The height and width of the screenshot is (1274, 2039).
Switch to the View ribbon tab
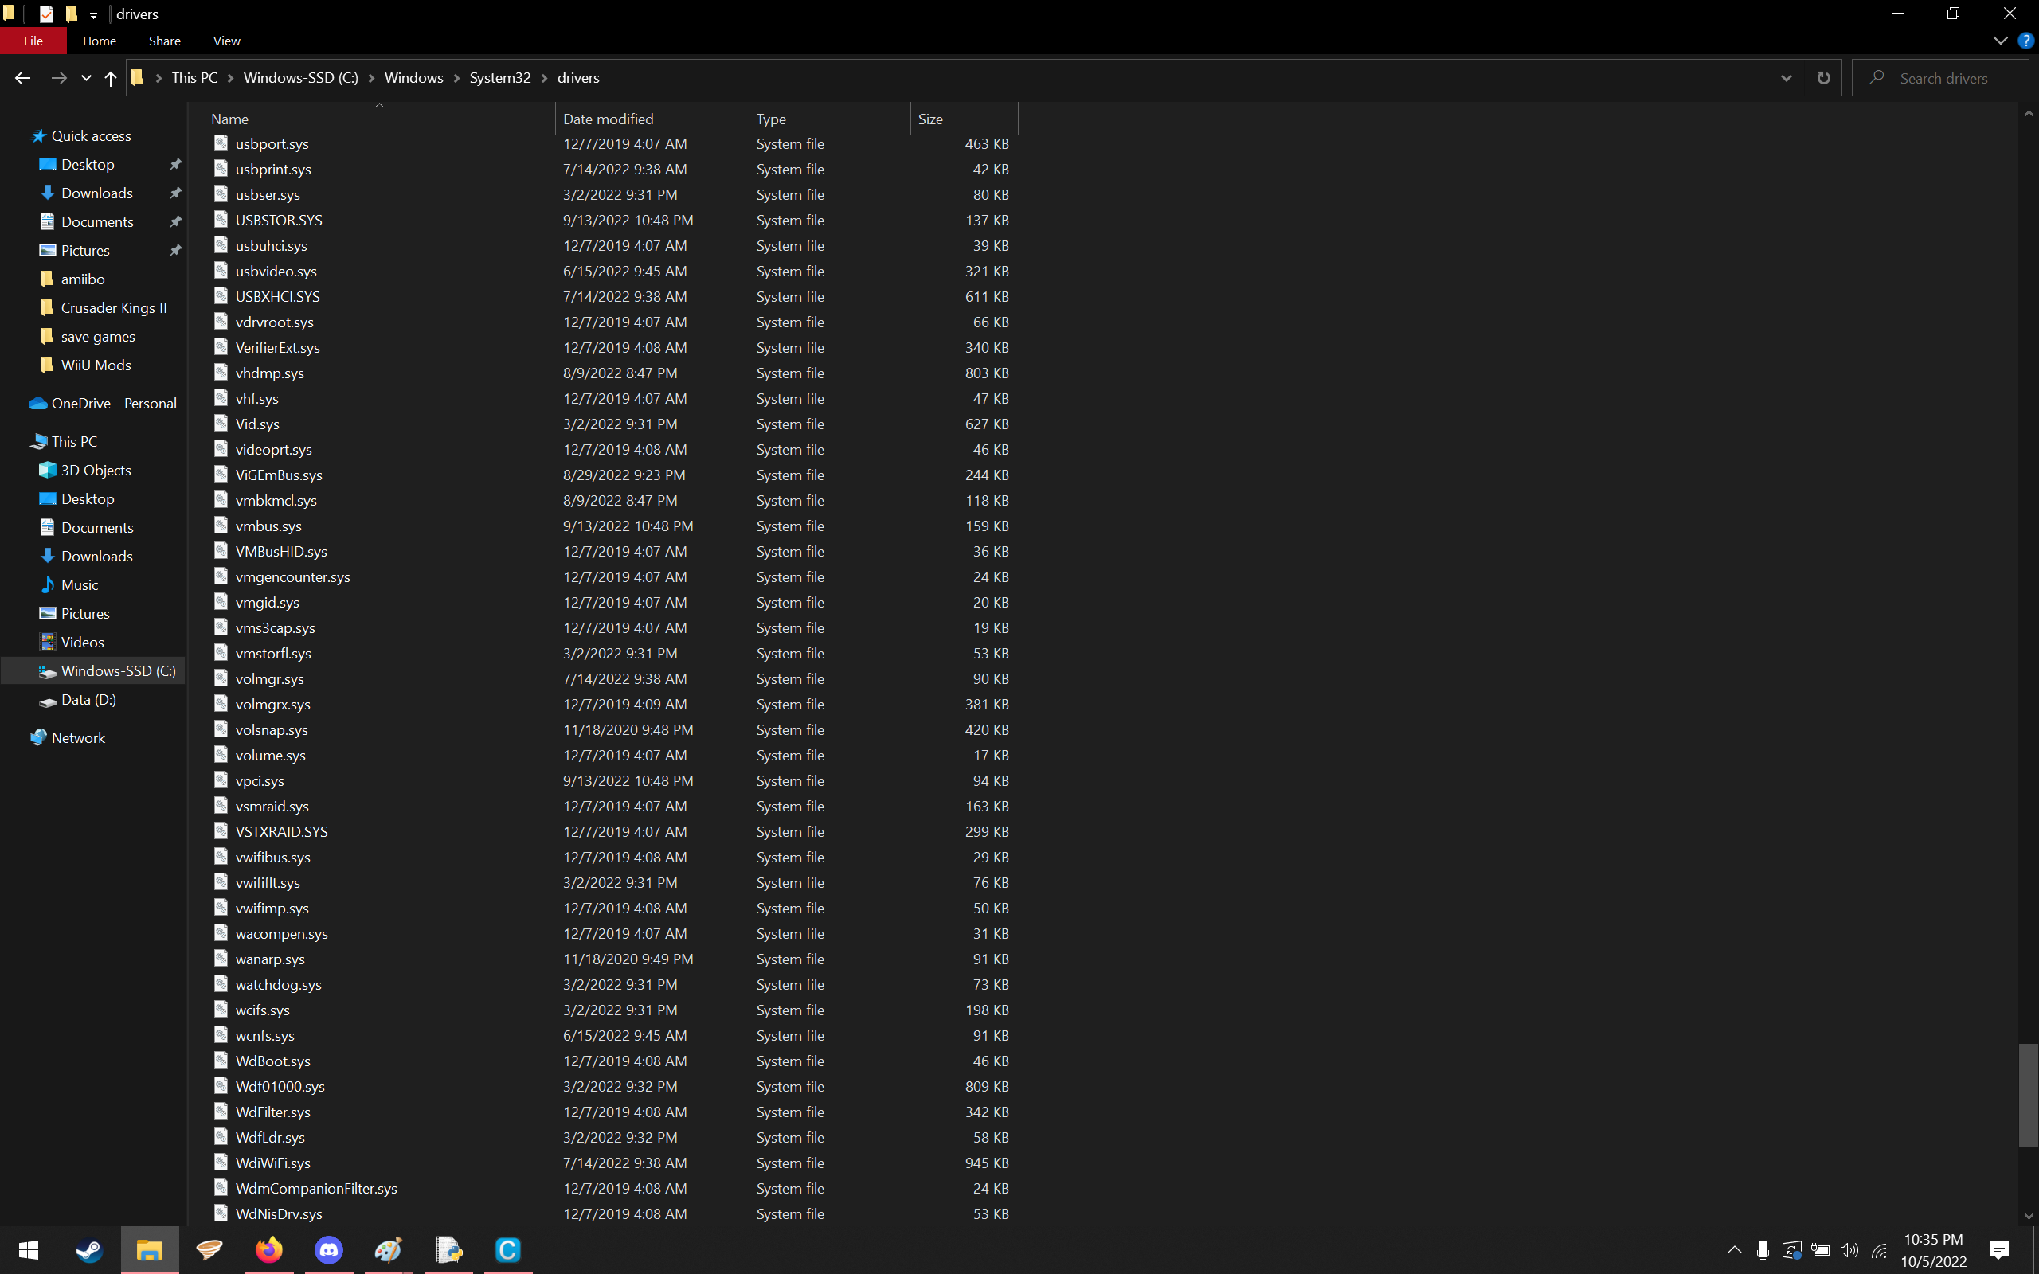(226, 41)
